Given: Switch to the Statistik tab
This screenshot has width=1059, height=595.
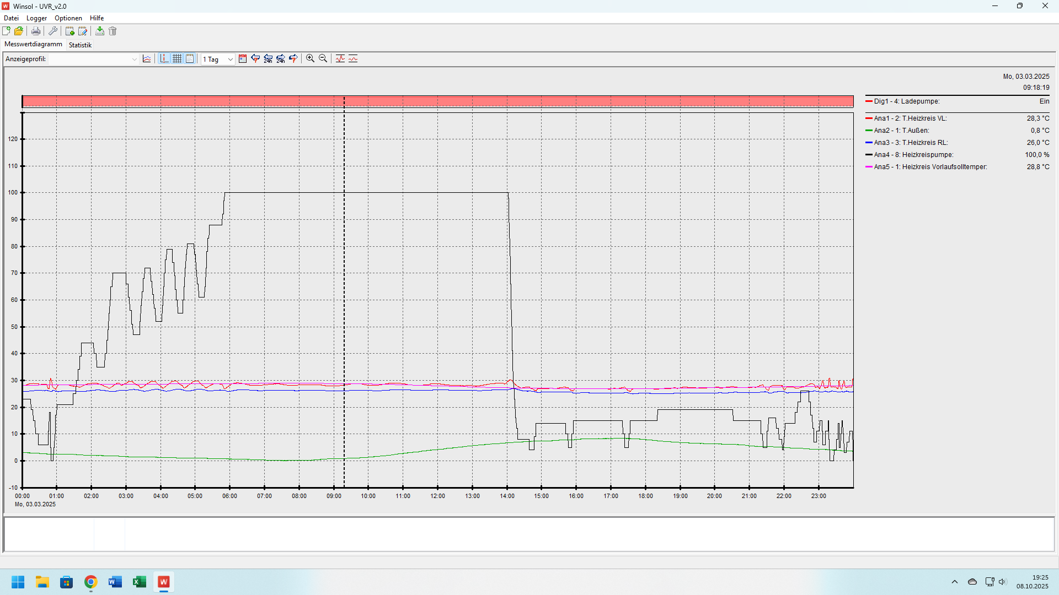Looking at the screenshot, I should [80, 45].
